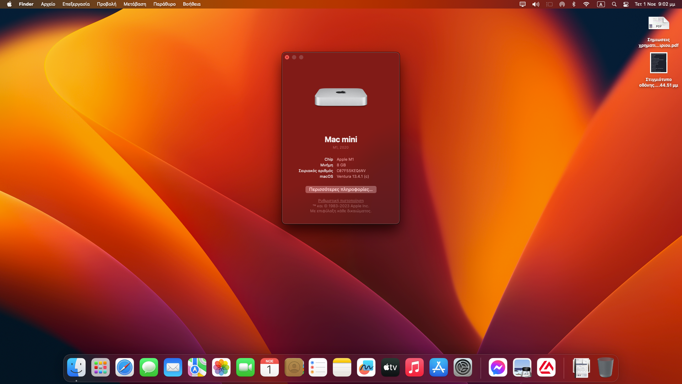Open the Παράθυρο menu
Screen dimensions: 682x384
pos(164,4)
